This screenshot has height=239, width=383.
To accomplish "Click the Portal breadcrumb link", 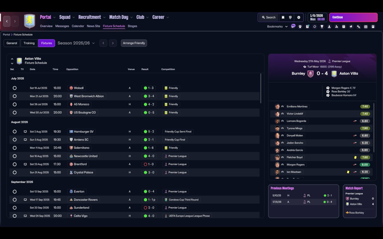I will point(6,35).
